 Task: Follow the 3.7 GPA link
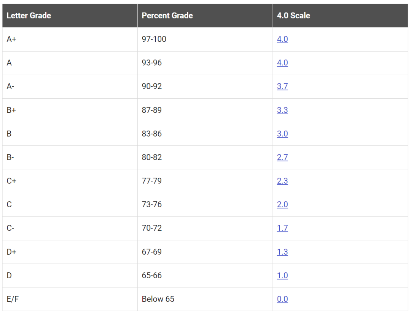(282, 86)
